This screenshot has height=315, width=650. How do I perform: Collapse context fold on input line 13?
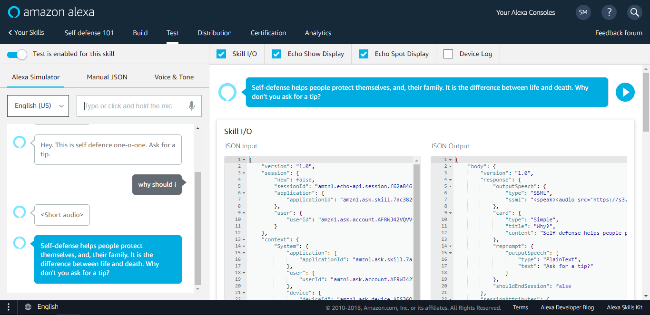point(243,239)
